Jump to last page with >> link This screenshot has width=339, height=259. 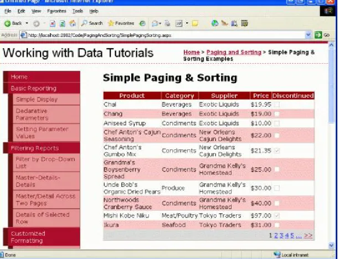tap(308, 235)
